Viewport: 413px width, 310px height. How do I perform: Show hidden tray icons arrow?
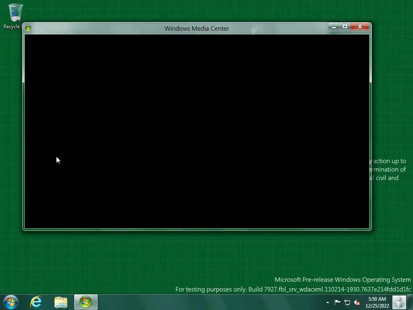pyautogui.click(x=327, y=302)
